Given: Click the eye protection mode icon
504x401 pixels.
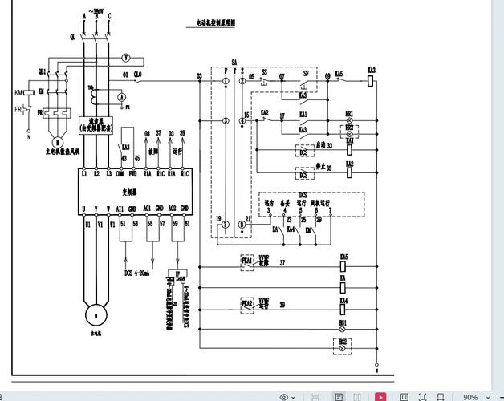Looking at the screenshot, I should coord(283,396).
